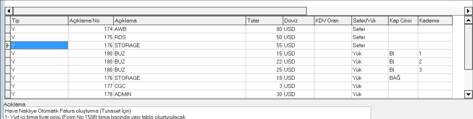Click the grid vertical scrollbar thumb

[x=468, y=47]
